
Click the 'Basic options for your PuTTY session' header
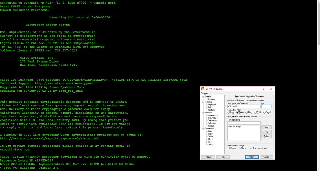pos(249,97)
